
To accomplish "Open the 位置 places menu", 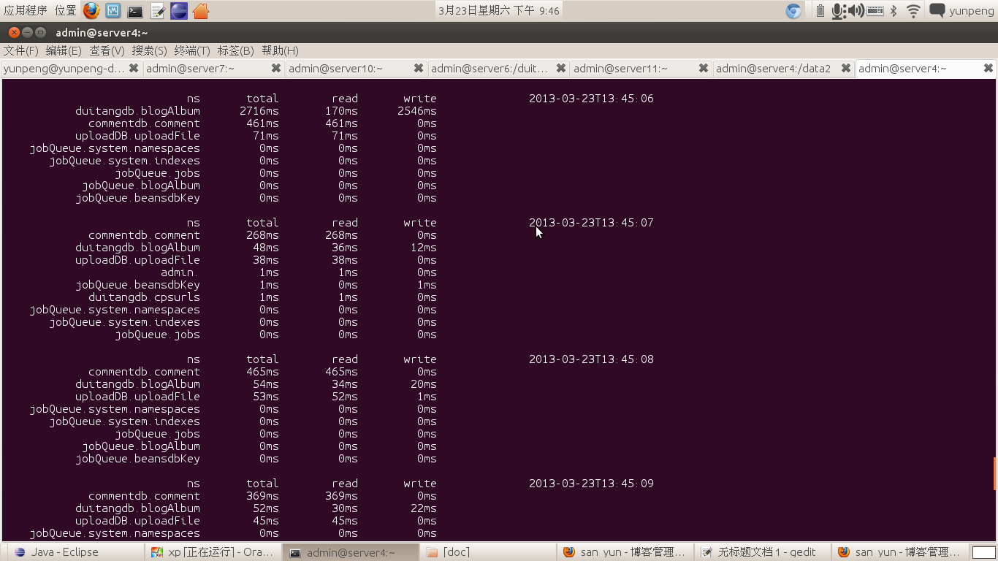I will [x=66, y=11].
